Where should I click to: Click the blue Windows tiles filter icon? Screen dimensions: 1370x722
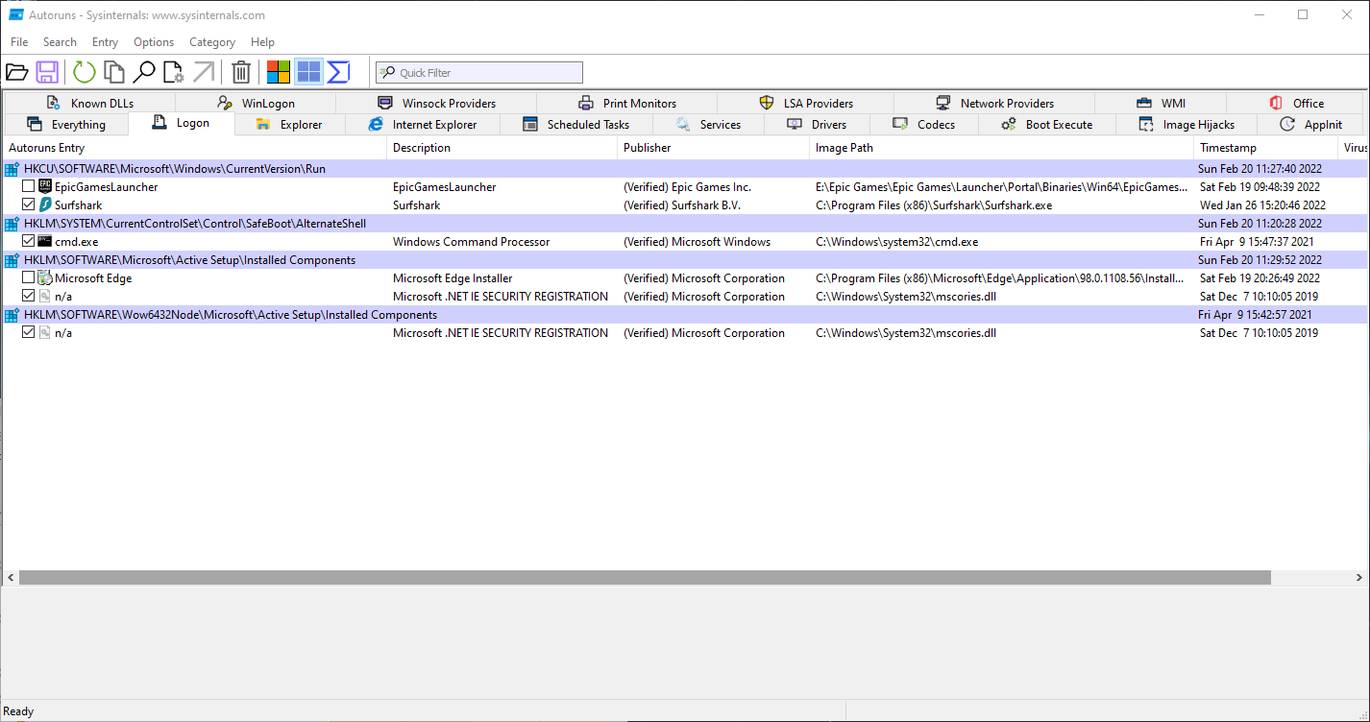click(308, 72)
